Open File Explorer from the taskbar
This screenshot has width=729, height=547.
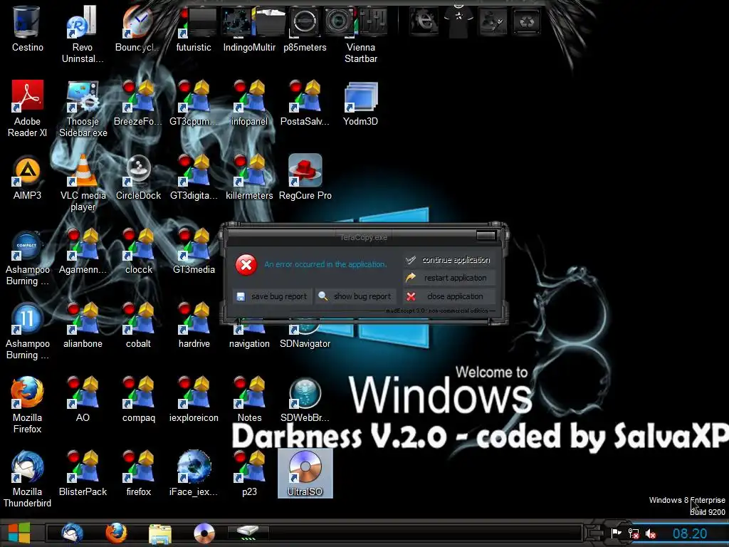pyautogui.click(x=160, y=533)
